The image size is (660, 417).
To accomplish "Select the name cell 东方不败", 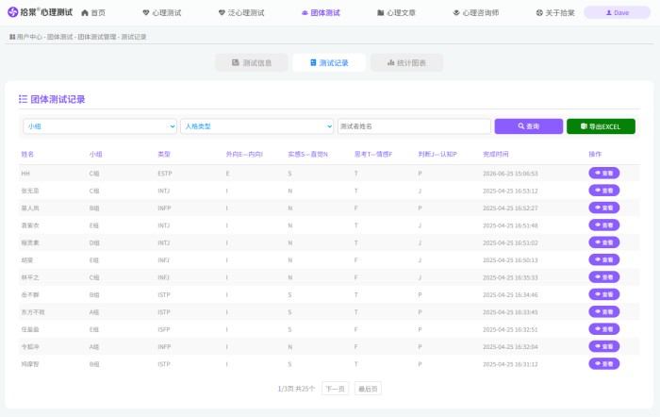I will click(x=33, y=312).
